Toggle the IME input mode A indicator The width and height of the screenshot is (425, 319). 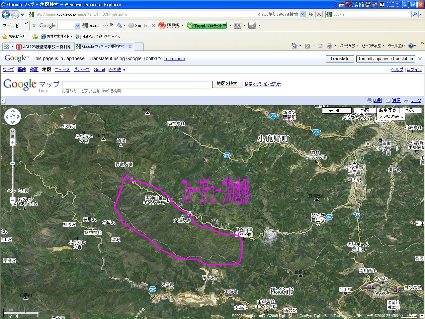click(x=355, y=4)
